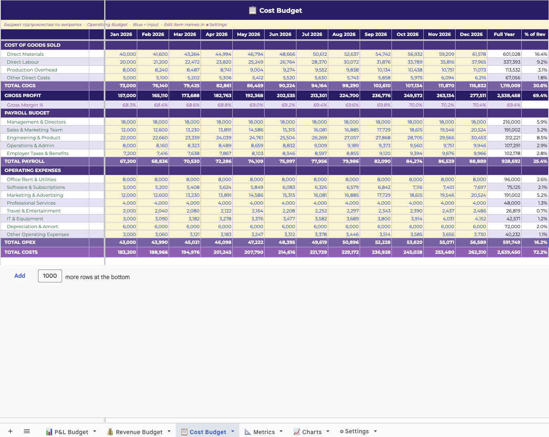Screen dimensions: 549x437
Task: Select the Cost Budget title cell
Action: point(327,10)
